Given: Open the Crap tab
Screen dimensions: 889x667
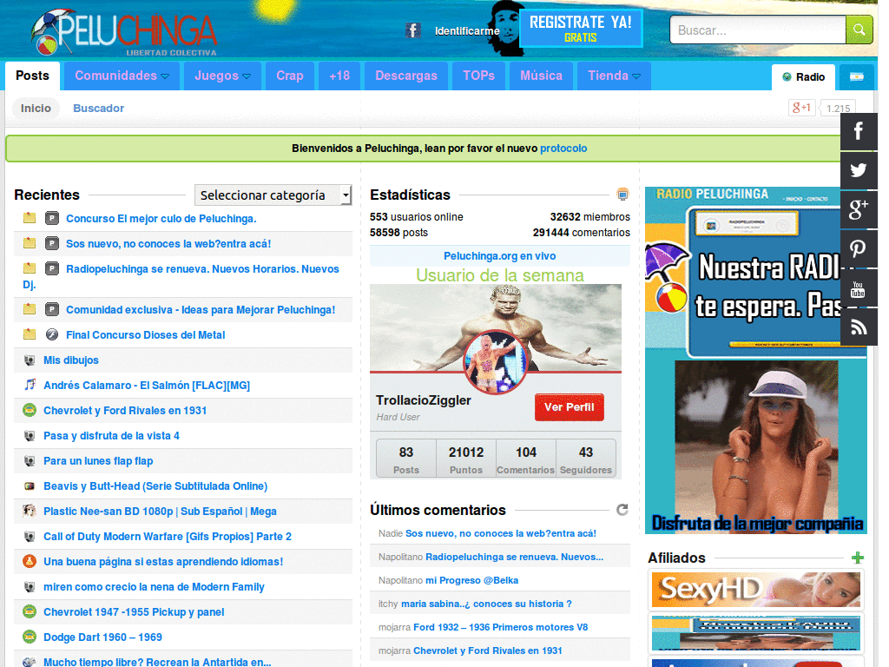Looking at the screenshot, I should [x=290, y=76].
